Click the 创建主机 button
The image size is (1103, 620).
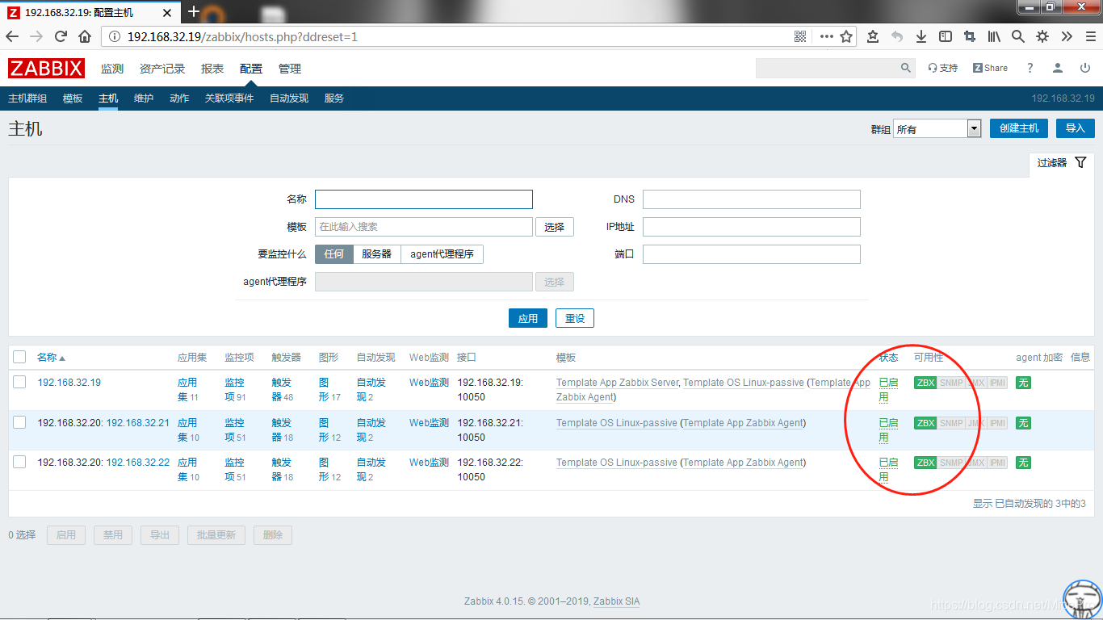coord(1019,128)
